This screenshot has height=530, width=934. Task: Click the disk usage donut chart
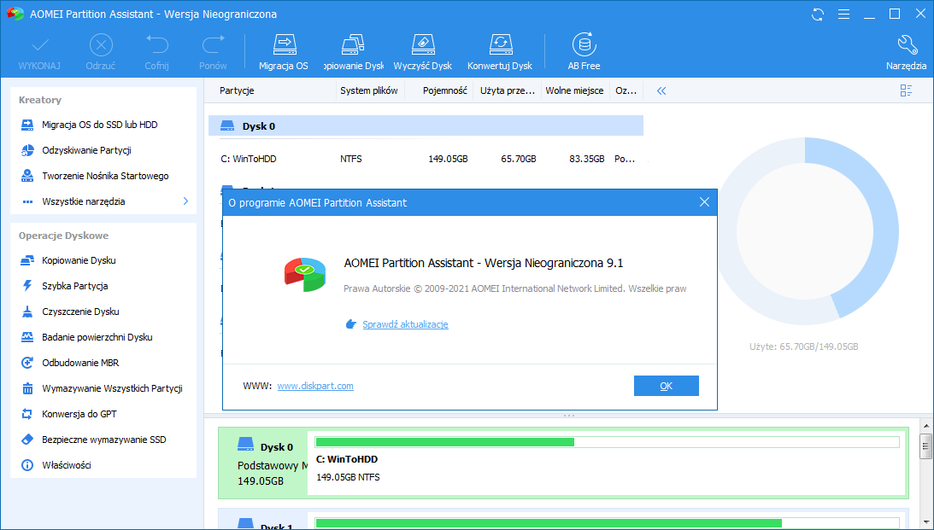point(805,231)
